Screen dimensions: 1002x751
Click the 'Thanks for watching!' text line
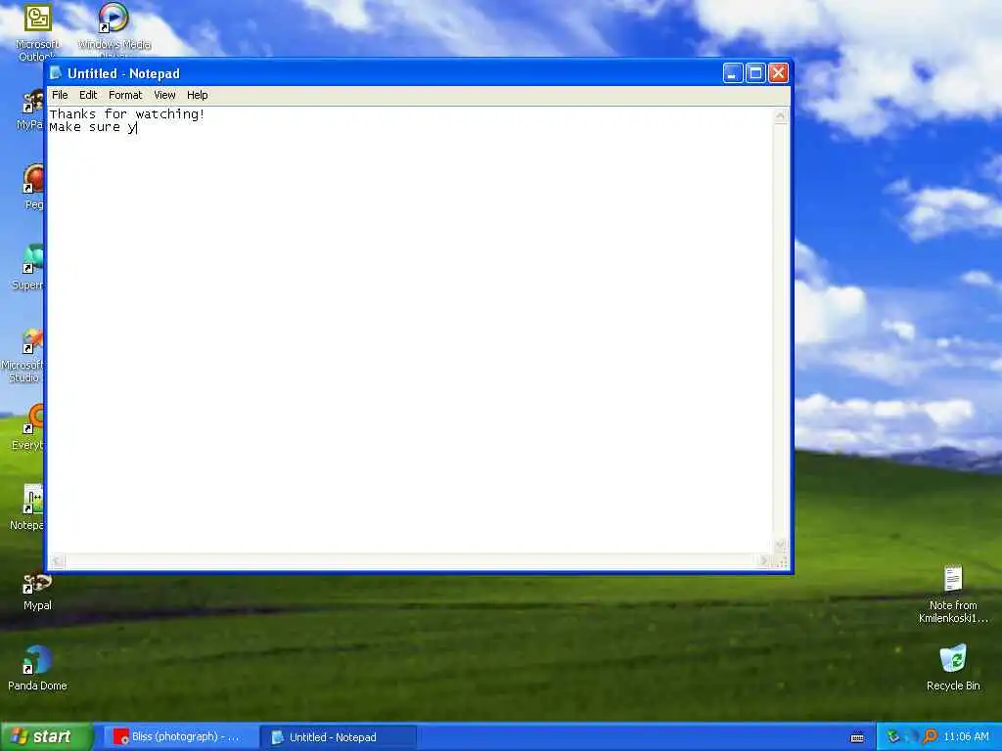[127, 114]
